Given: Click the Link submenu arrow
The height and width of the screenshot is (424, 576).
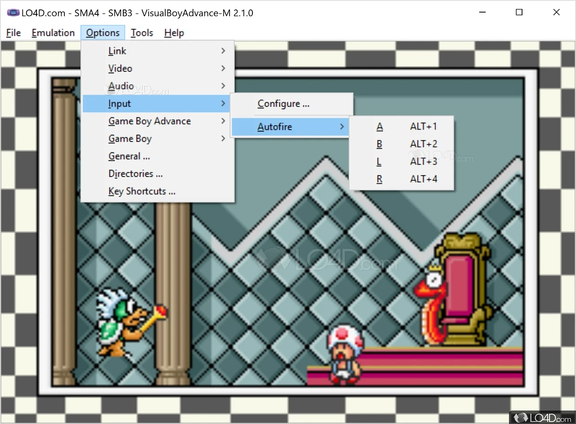Looking at the screenshot, I should pos(223,51).
